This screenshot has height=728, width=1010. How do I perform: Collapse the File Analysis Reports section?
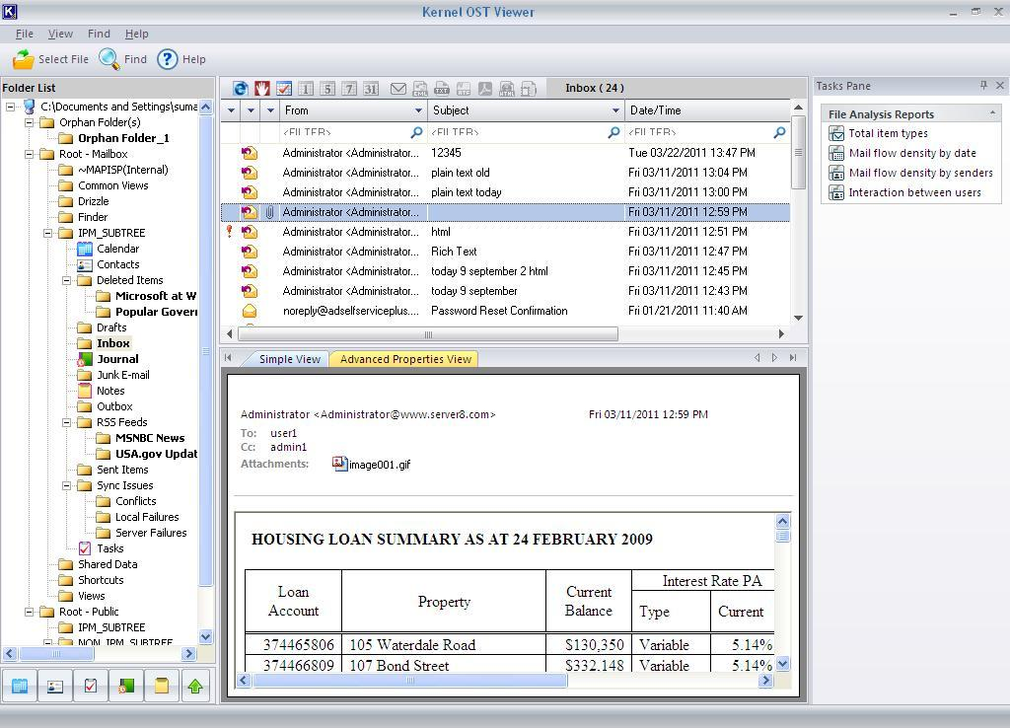click(x=991, y=113)
